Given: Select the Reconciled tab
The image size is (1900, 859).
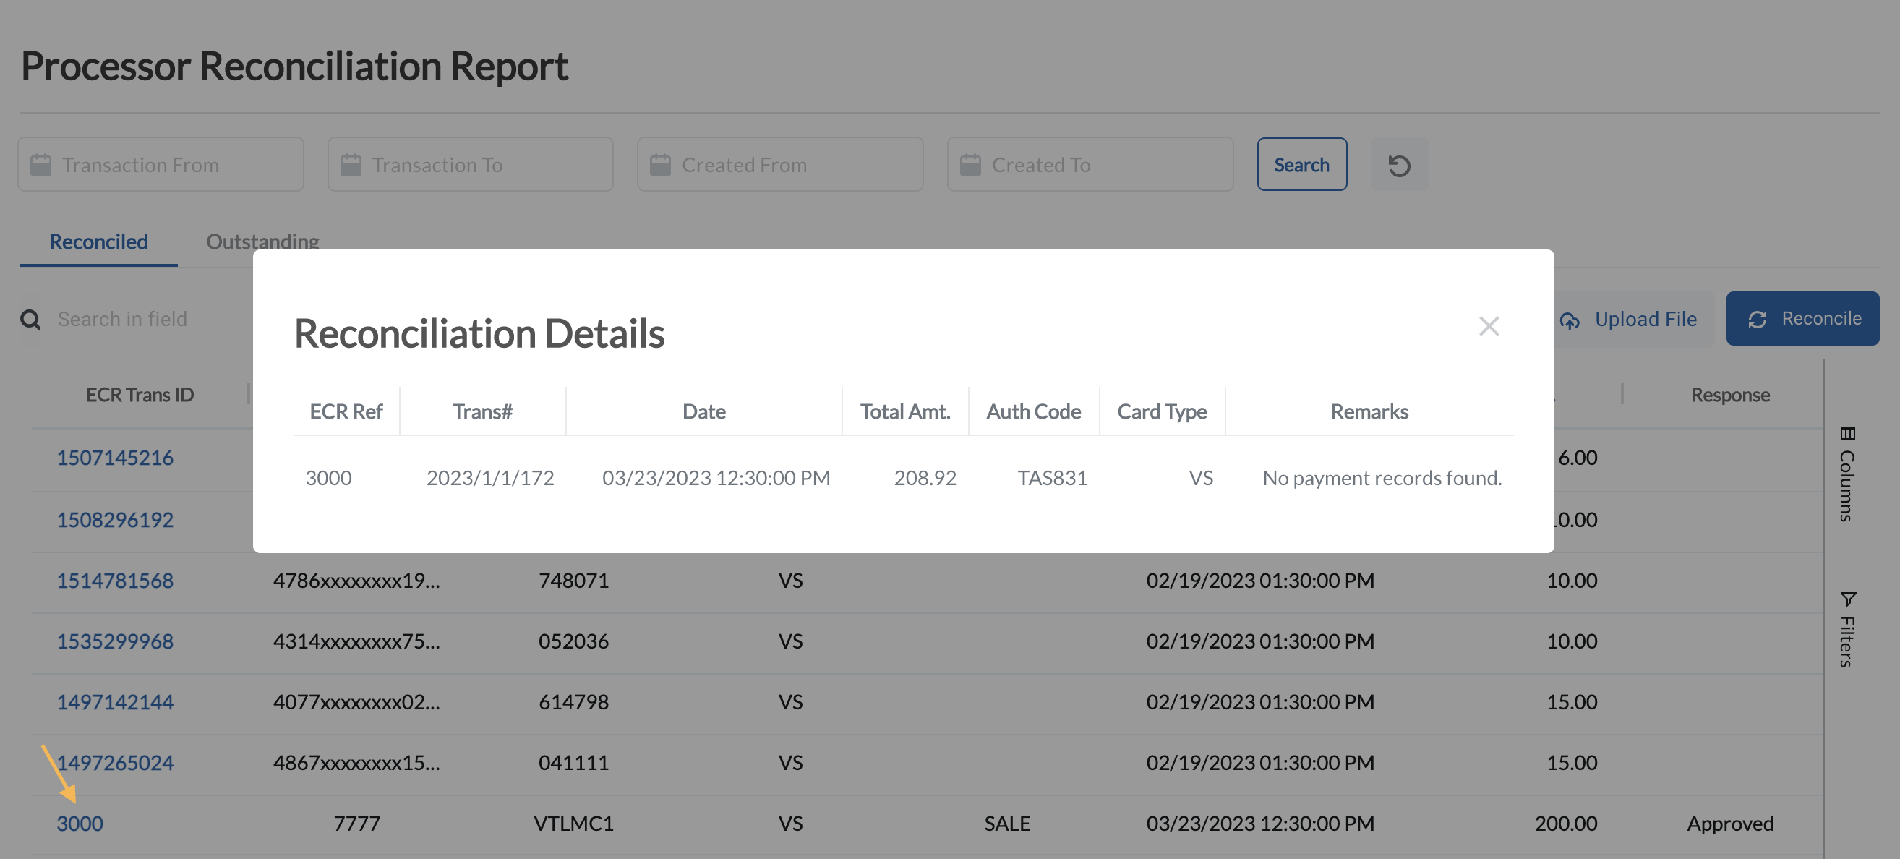Looking at the screenshot, I should coord(98,242).
